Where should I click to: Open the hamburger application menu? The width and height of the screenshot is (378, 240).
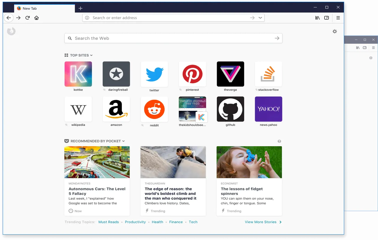[x=338, y=18]
